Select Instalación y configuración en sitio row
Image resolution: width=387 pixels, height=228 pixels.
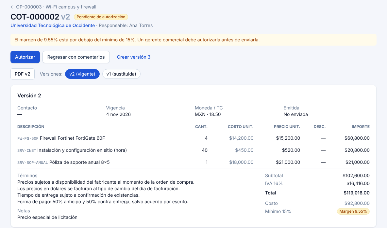point(193,150)
